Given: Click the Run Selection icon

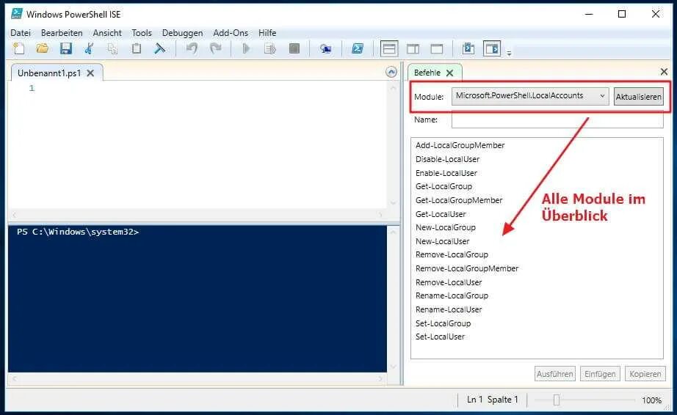Looking at the screenshot, I should pos(270,48).
